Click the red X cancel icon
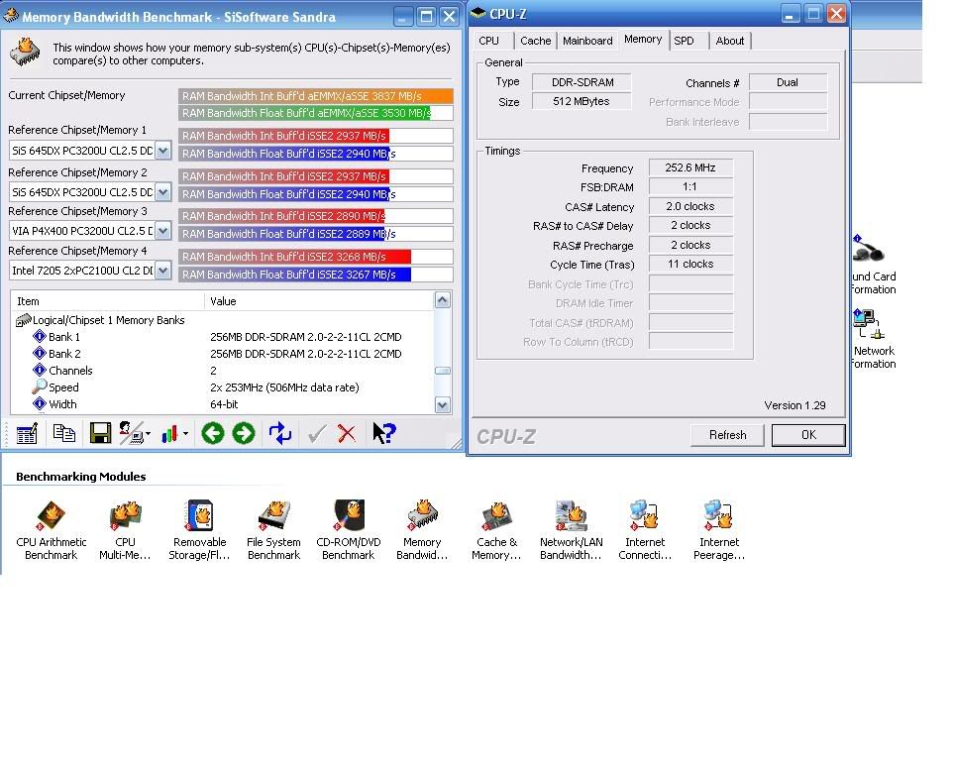The width and height of the screenshot is (953, 773). [347, 433]
